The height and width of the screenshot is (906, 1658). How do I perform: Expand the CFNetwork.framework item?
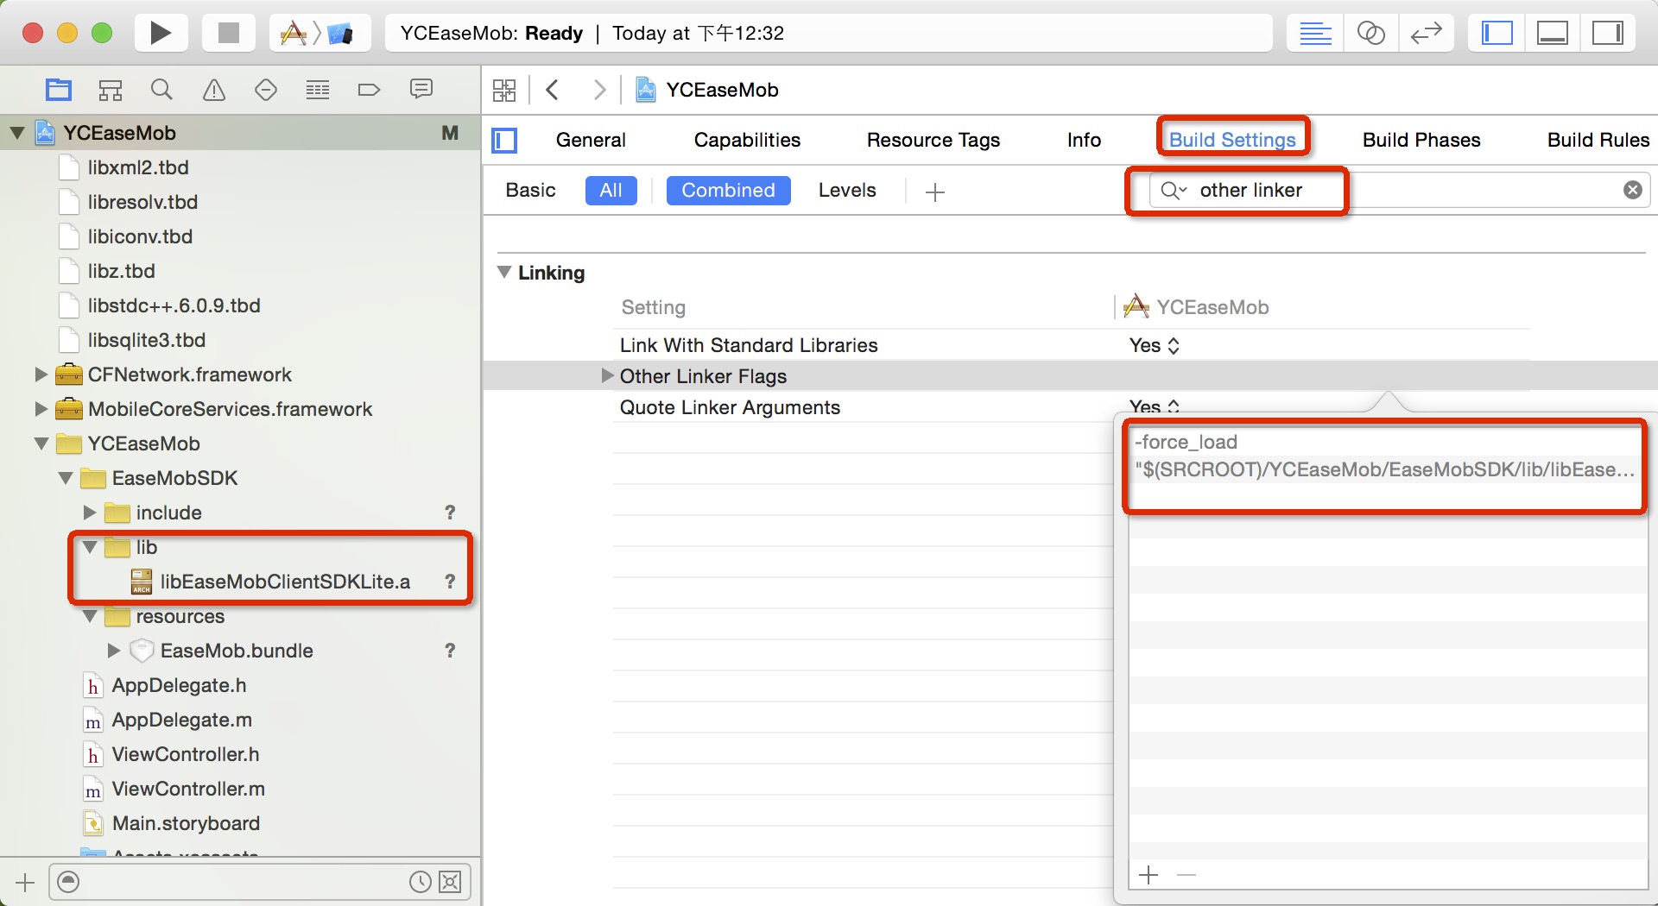tap(41, 374)
